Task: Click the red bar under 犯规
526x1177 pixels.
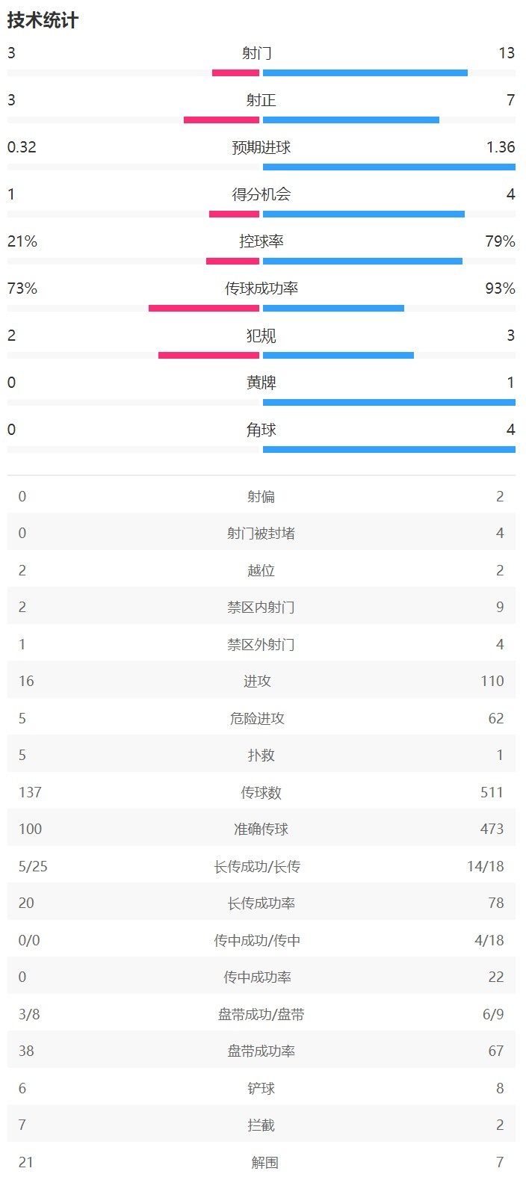Action: point(208,355)
